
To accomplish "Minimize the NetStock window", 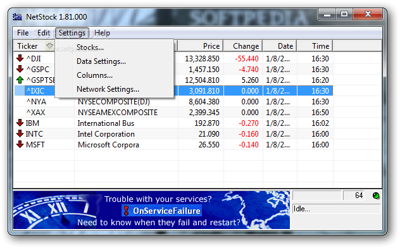I will tap(327, 15).
